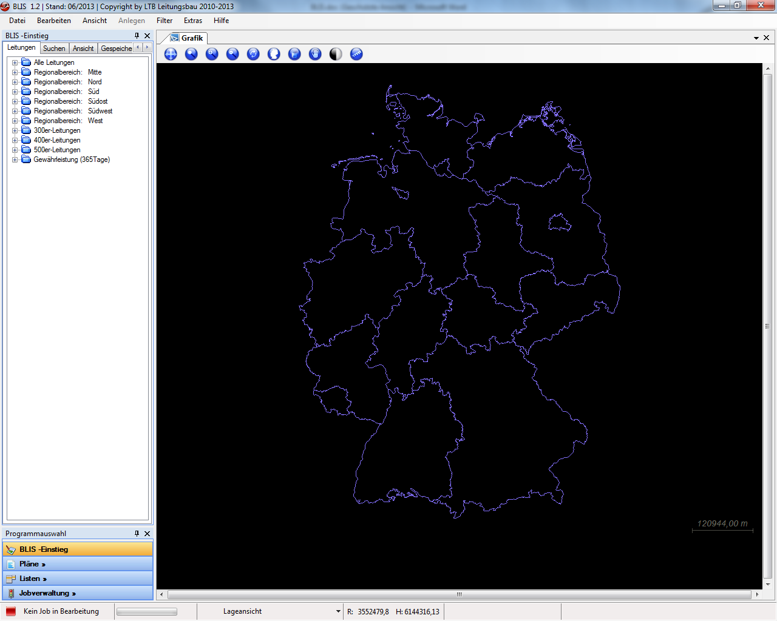The width and height of the screenshot is (777, 621).
Task: Expand the Alle Leitungen tree node
Action: tap(15, 62)
